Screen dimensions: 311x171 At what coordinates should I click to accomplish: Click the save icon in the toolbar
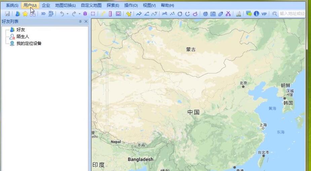tap(7, 14)
